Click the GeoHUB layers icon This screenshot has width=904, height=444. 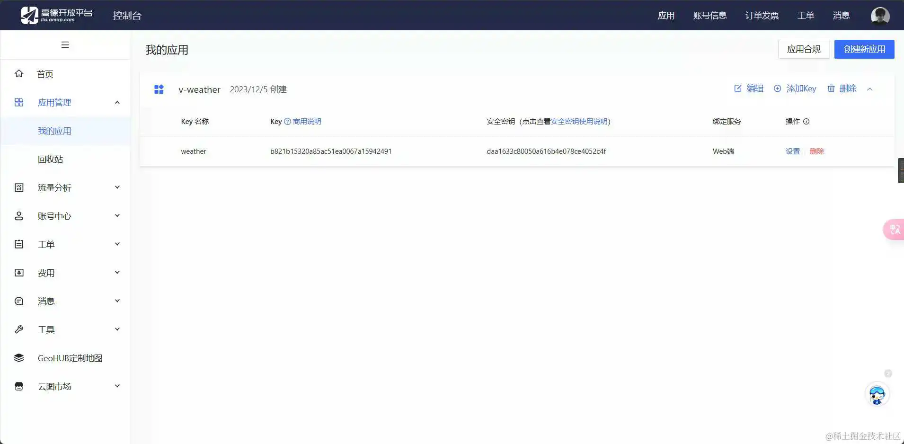coord(19,358)
